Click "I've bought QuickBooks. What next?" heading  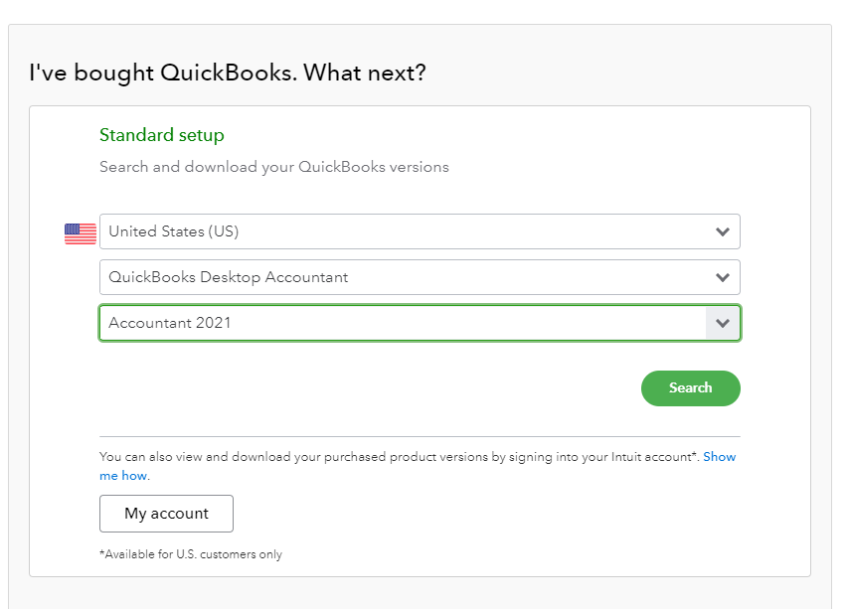tap(227, 73)
